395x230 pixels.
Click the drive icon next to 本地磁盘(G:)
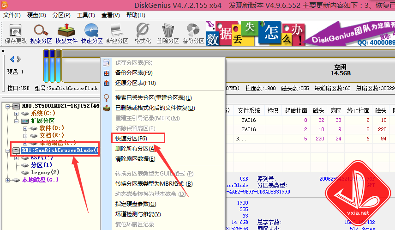(16, 180)
